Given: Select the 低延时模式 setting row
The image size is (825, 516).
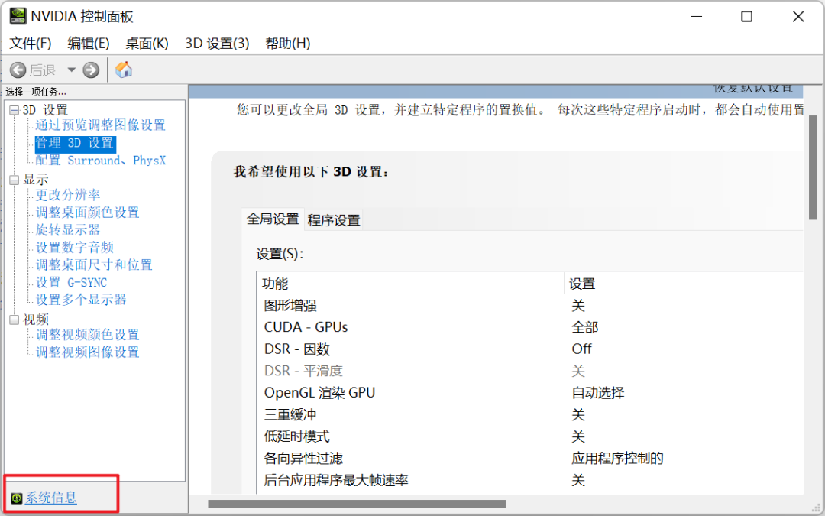Looking at the screenshot, I should click(530, 436).
